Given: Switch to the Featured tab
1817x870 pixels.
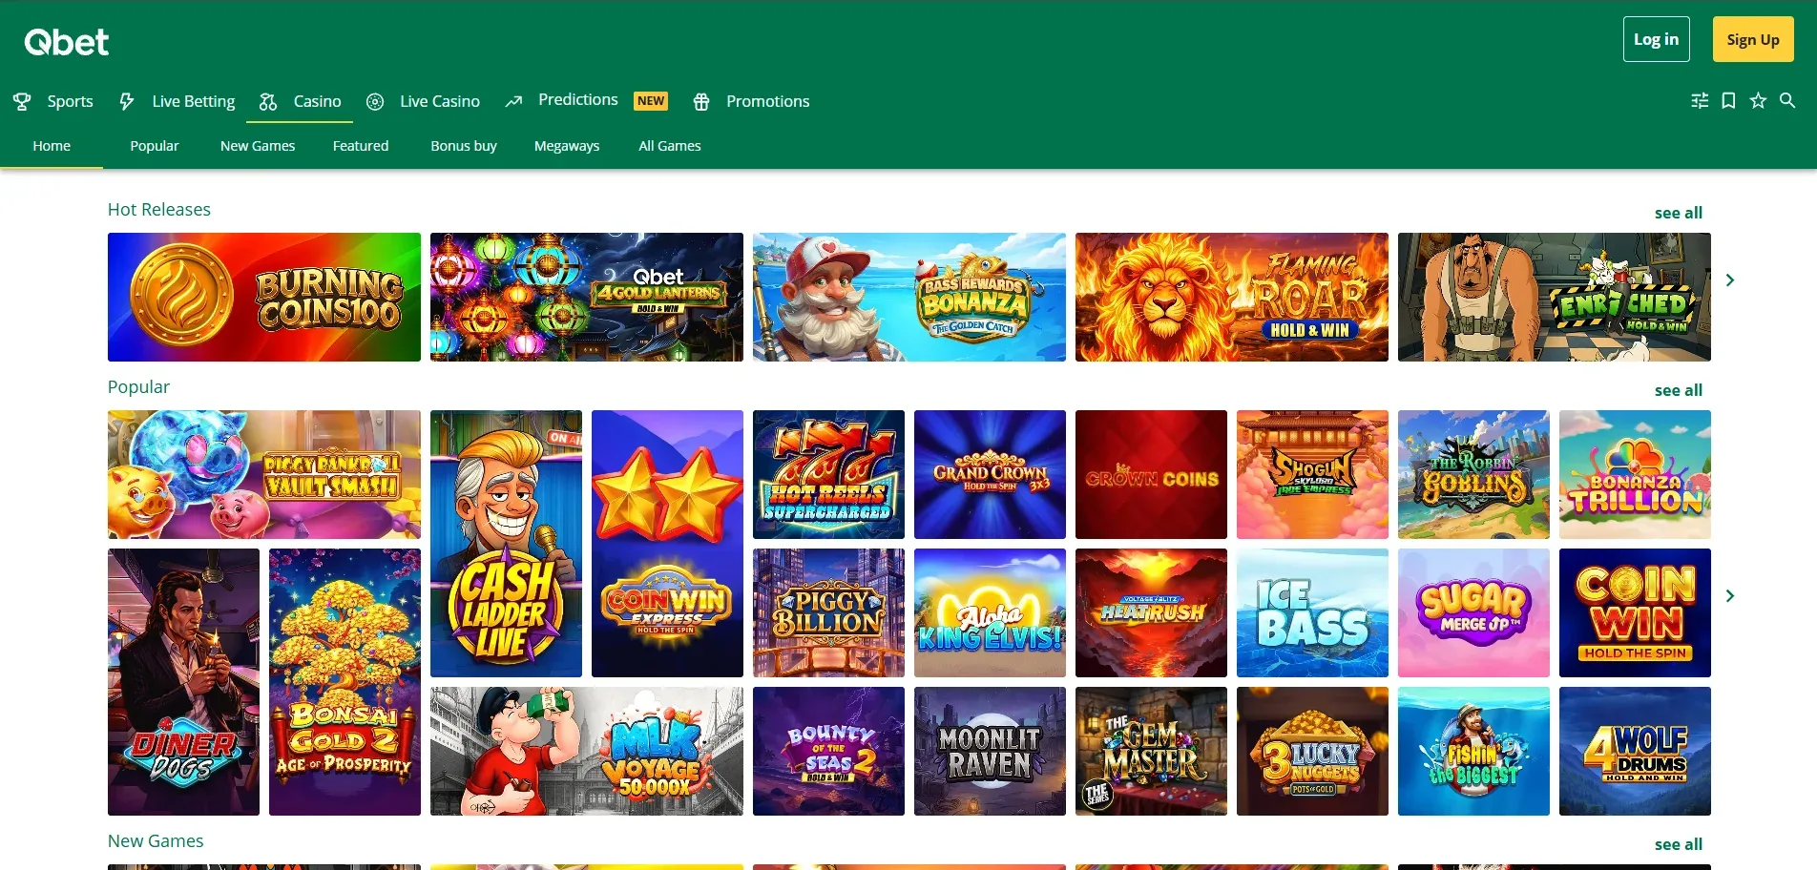Looking at the screenshot, I should point(361,146).
